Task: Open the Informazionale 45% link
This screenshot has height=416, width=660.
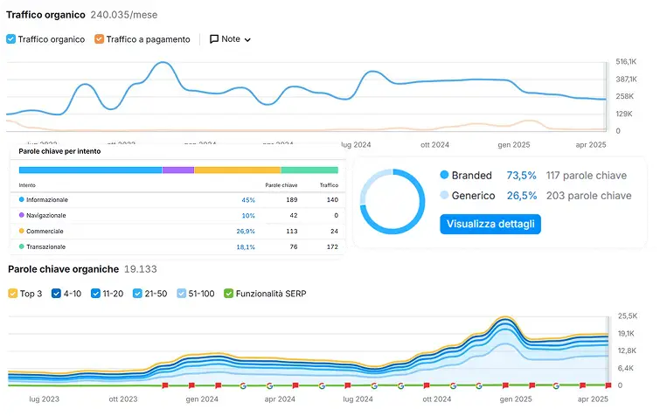Action: [248, 200]
